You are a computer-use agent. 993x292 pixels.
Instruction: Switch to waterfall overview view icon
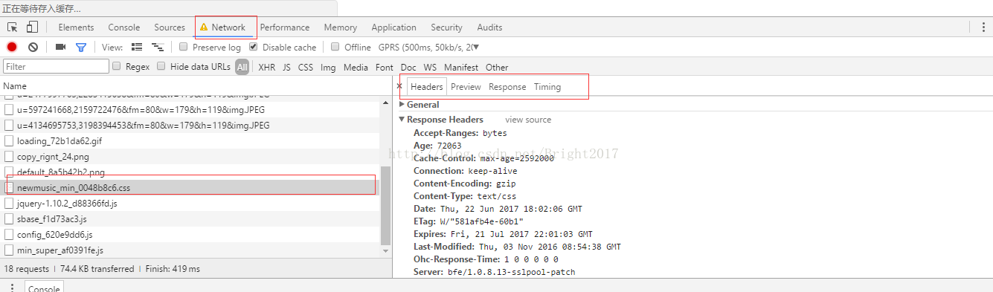pyautogui.click(x=157, y=47)
